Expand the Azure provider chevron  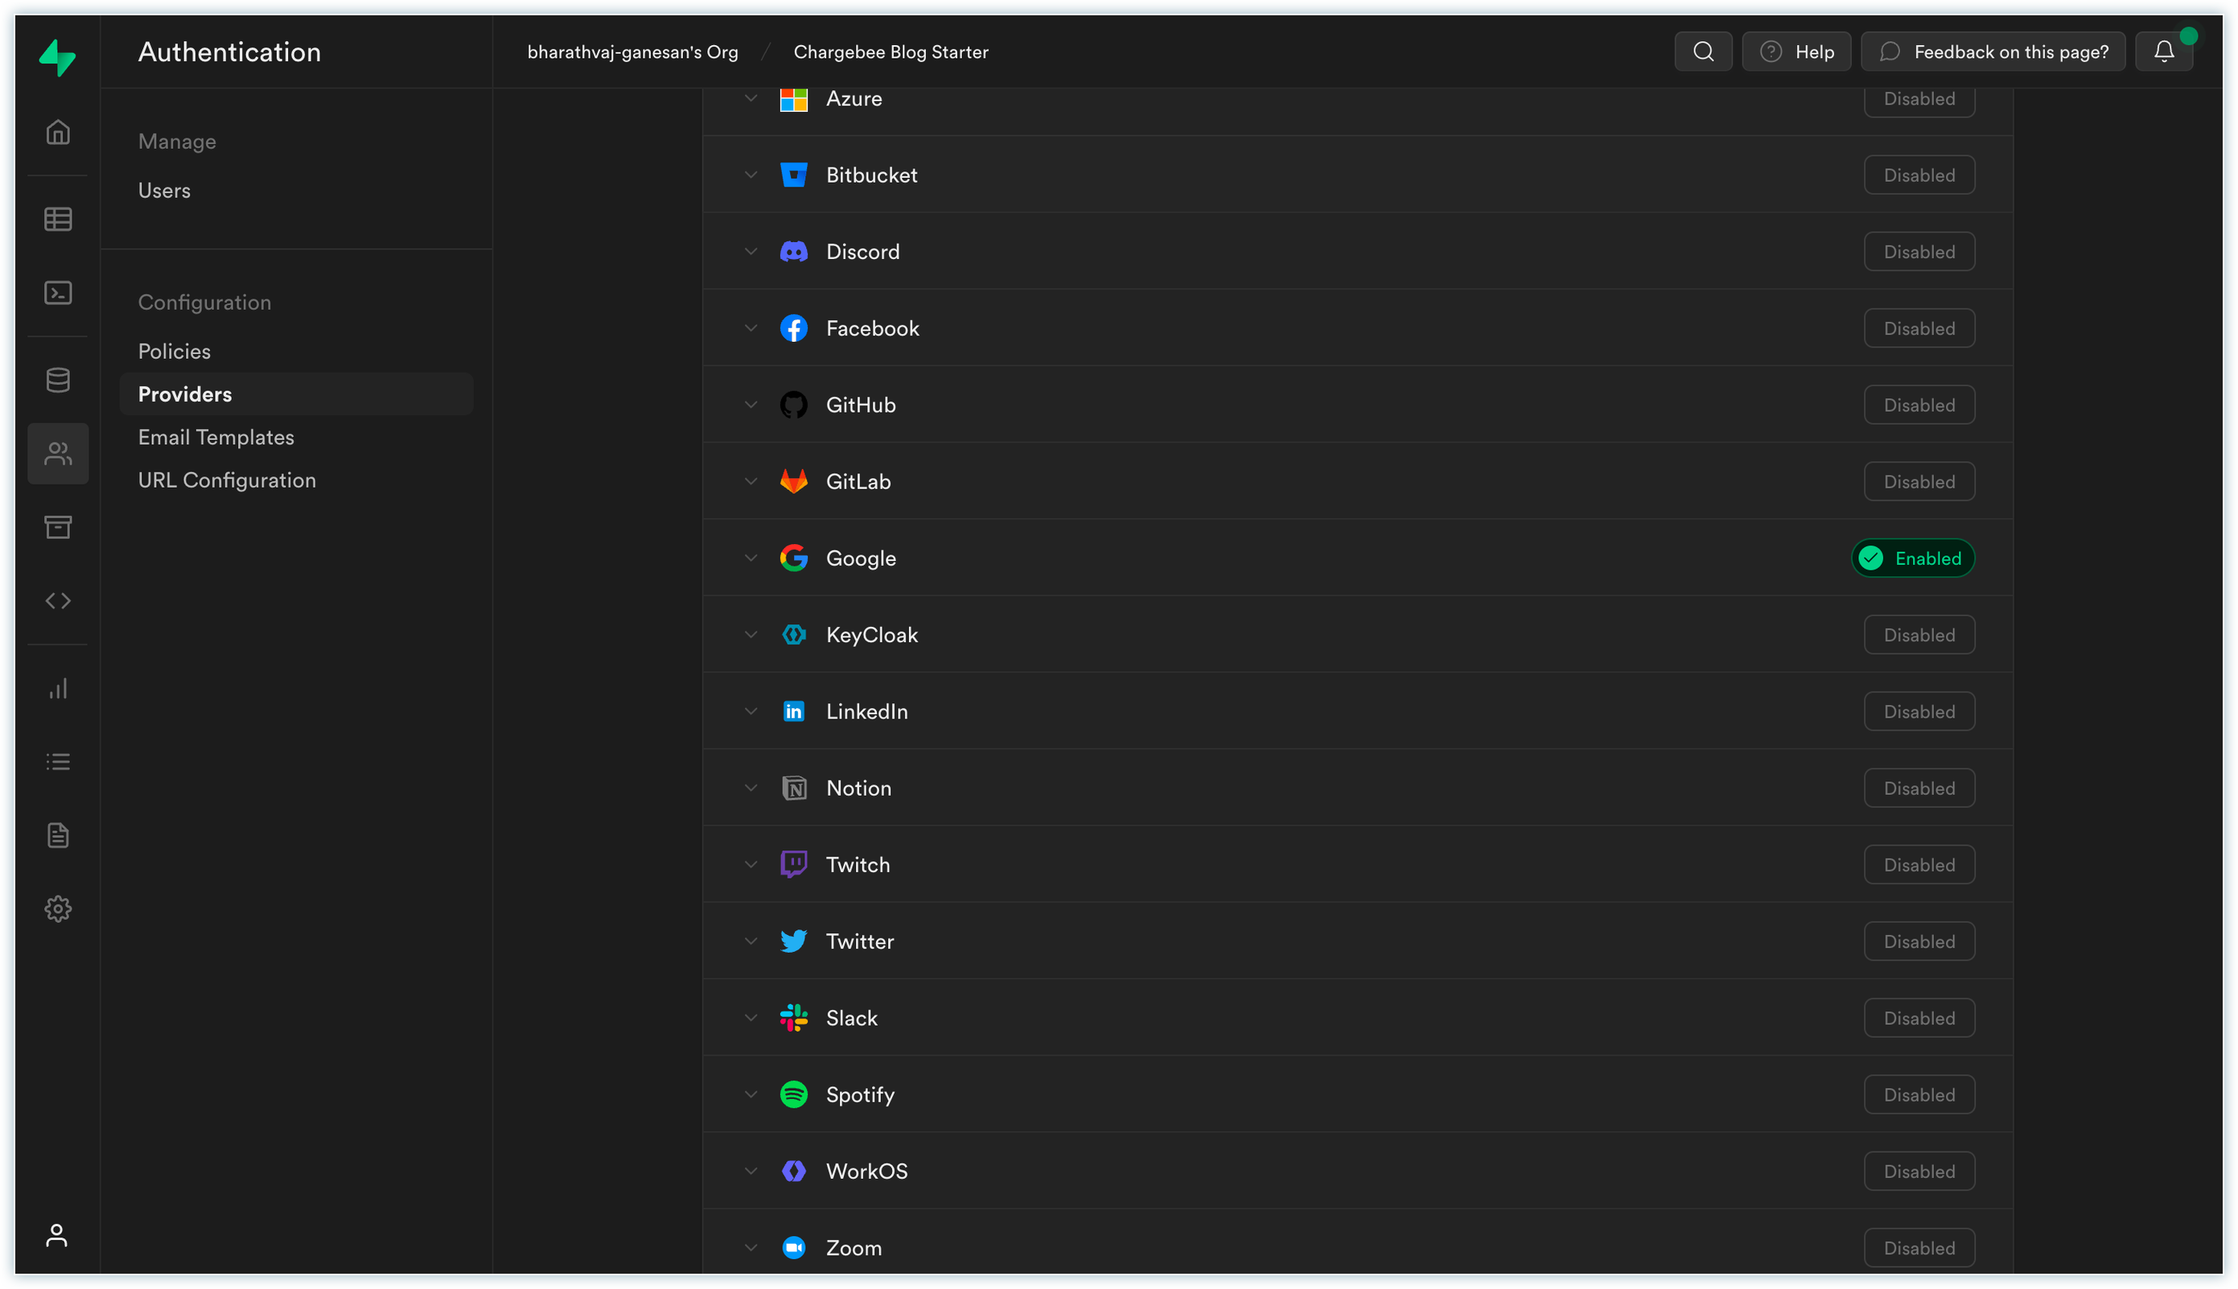pos(751,98)
